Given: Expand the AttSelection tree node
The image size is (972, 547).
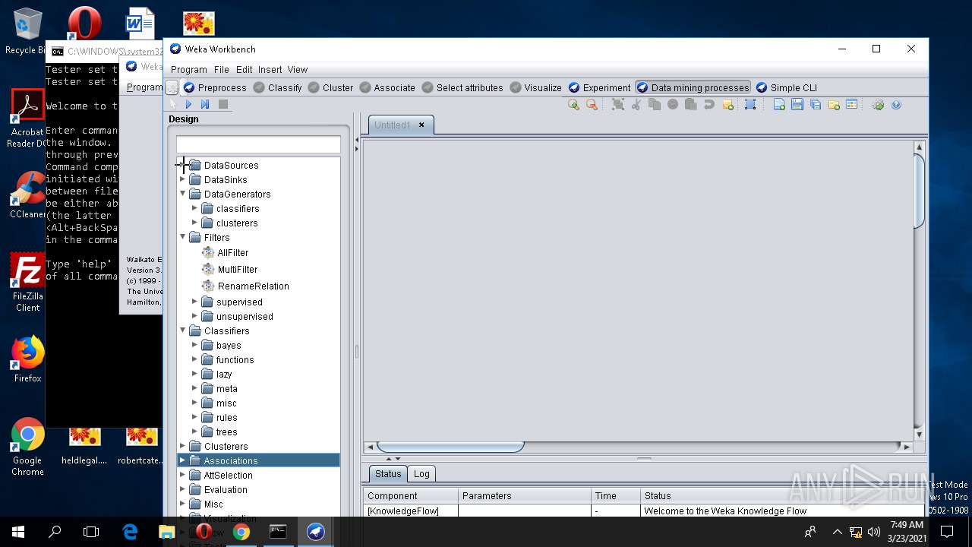Looking at the screenshot, I should (182, 476).
